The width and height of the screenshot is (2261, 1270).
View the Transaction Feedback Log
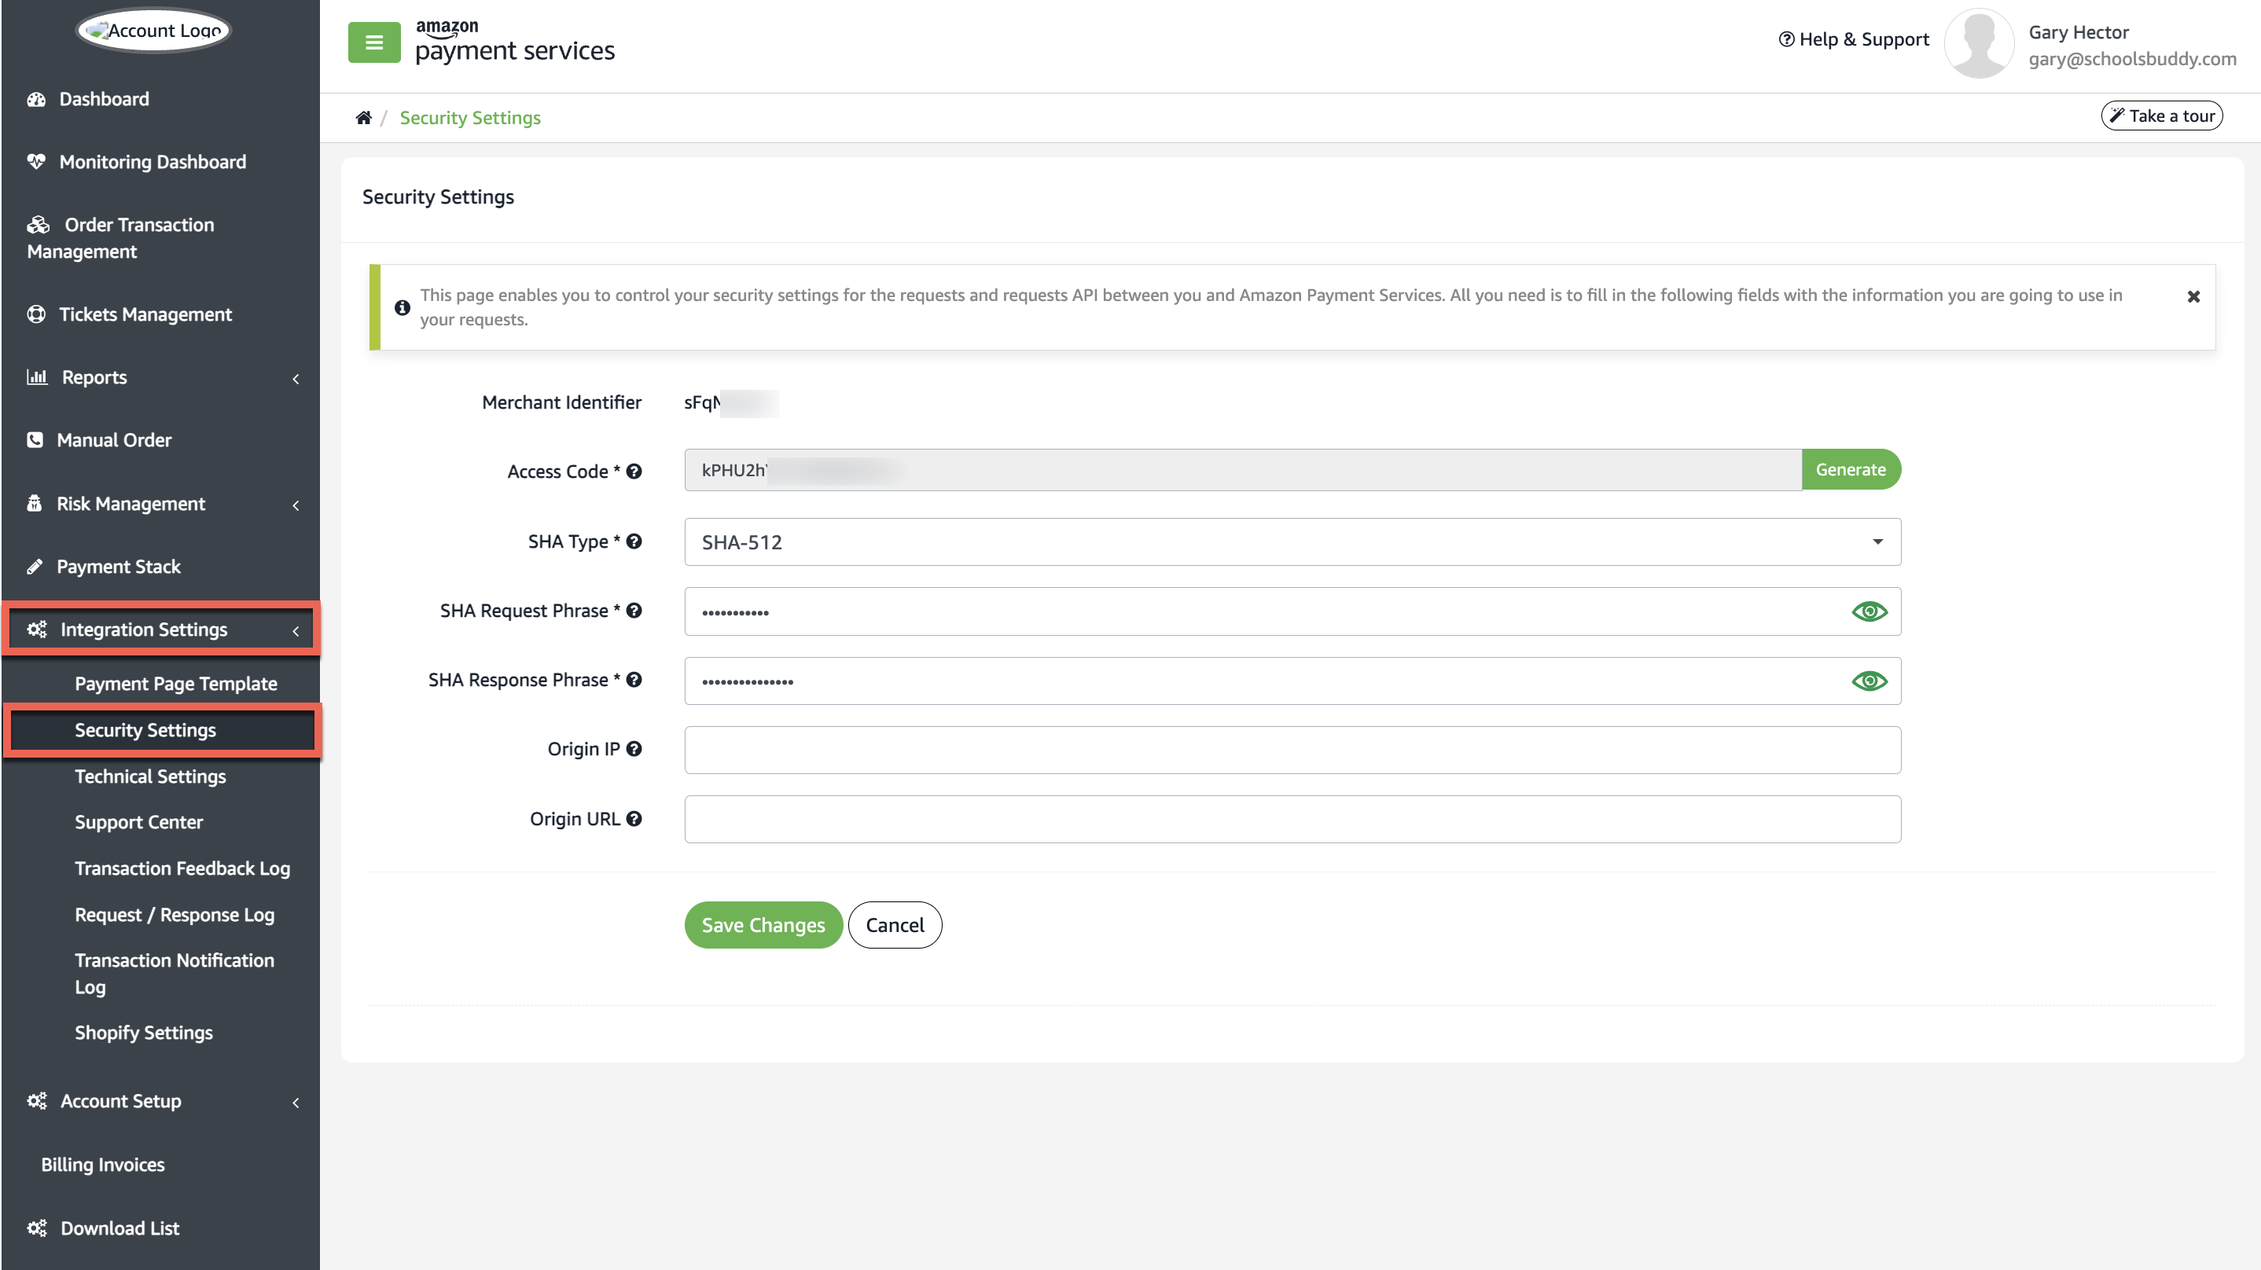[182, 869]
